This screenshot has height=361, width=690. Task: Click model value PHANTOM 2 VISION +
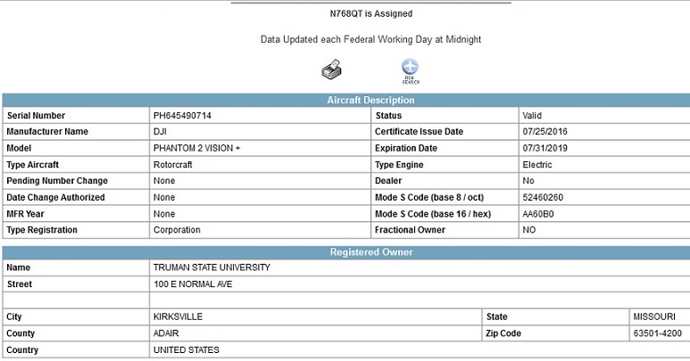tap(196, 148)
